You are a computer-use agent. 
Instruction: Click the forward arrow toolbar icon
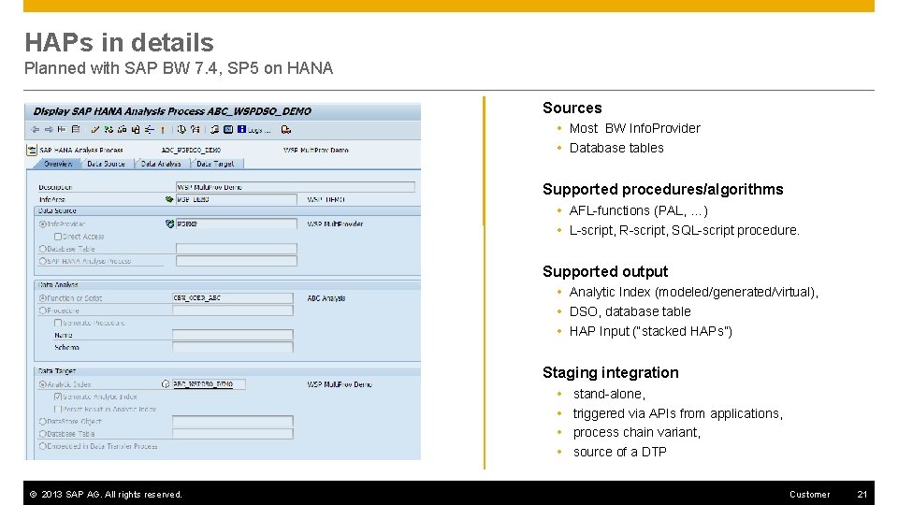point(49,130)
